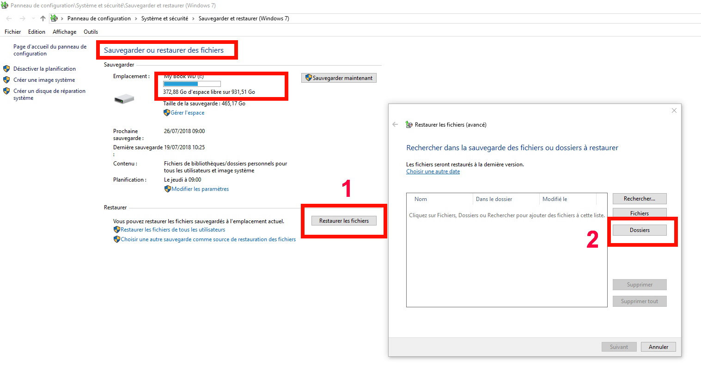The height and width of the screenshot is (378, 701).
Task: Click Sauvegarder et restaurer (Windows 7) breadcrumb
Action: pyautogui.click(x=244, y=18)
